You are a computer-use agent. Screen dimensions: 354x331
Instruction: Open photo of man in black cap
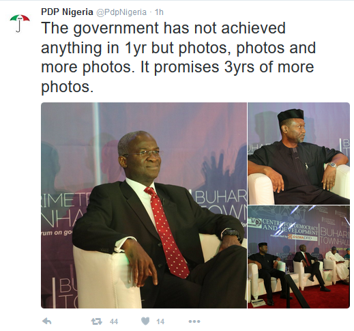[299, 154]
